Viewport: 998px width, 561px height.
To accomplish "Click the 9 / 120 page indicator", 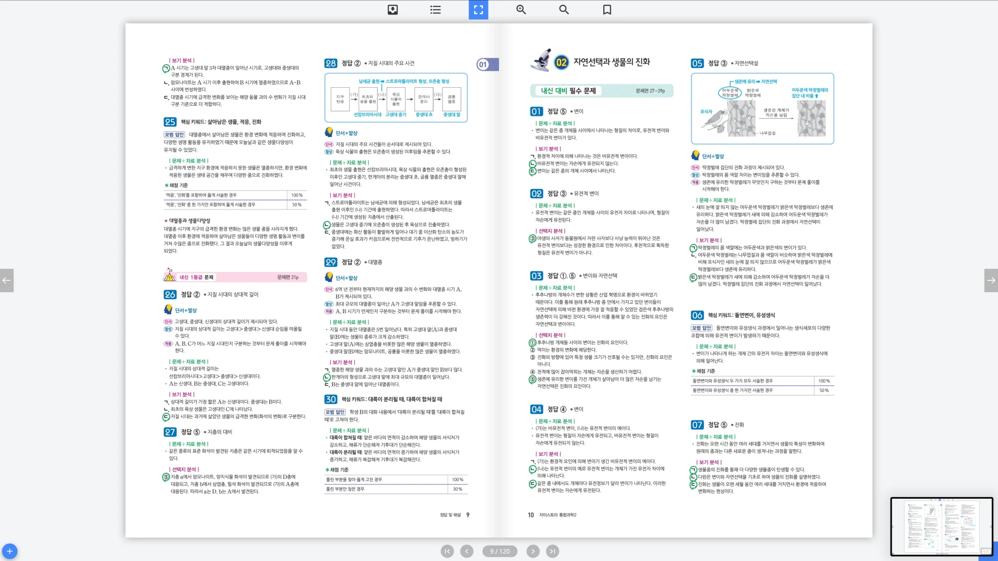I will coord(499,551).
